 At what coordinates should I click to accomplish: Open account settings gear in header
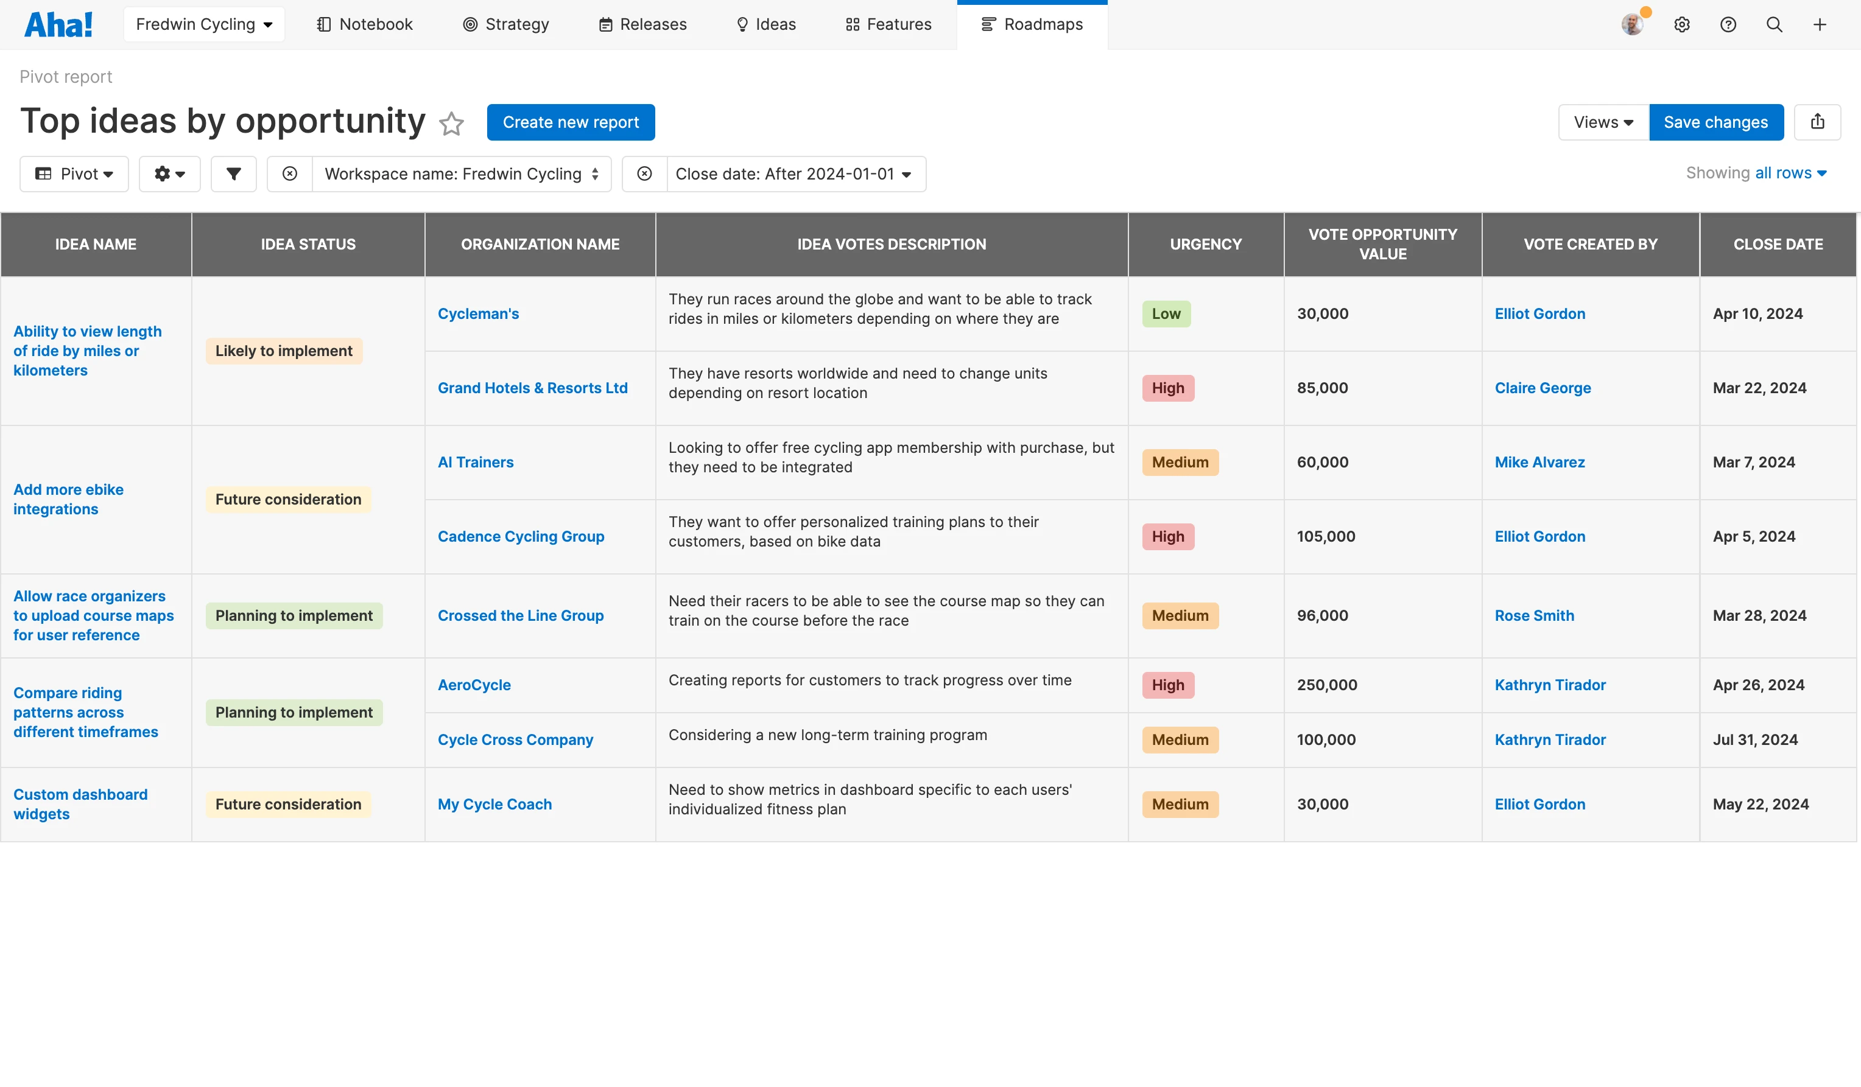click(1681, 25)
